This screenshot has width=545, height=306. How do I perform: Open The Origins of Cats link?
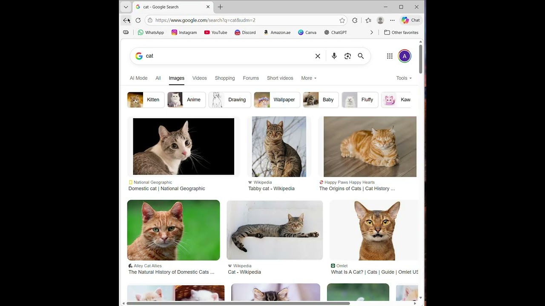(x=357, y=189)
